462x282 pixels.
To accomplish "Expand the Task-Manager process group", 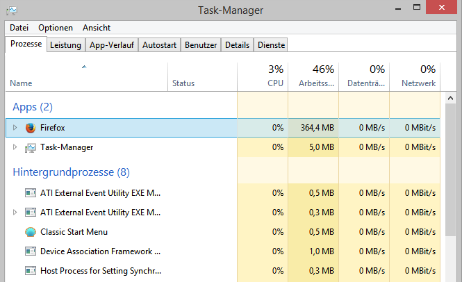I will (15, 147).
